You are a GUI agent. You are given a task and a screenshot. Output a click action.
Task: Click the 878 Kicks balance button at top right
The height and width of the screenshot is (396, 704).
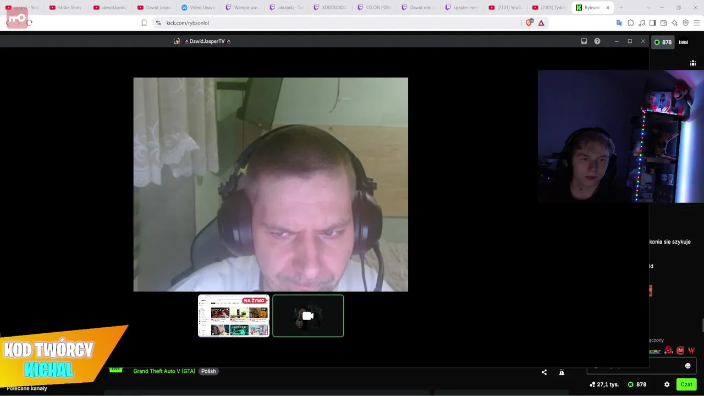[x=663, y=42]
